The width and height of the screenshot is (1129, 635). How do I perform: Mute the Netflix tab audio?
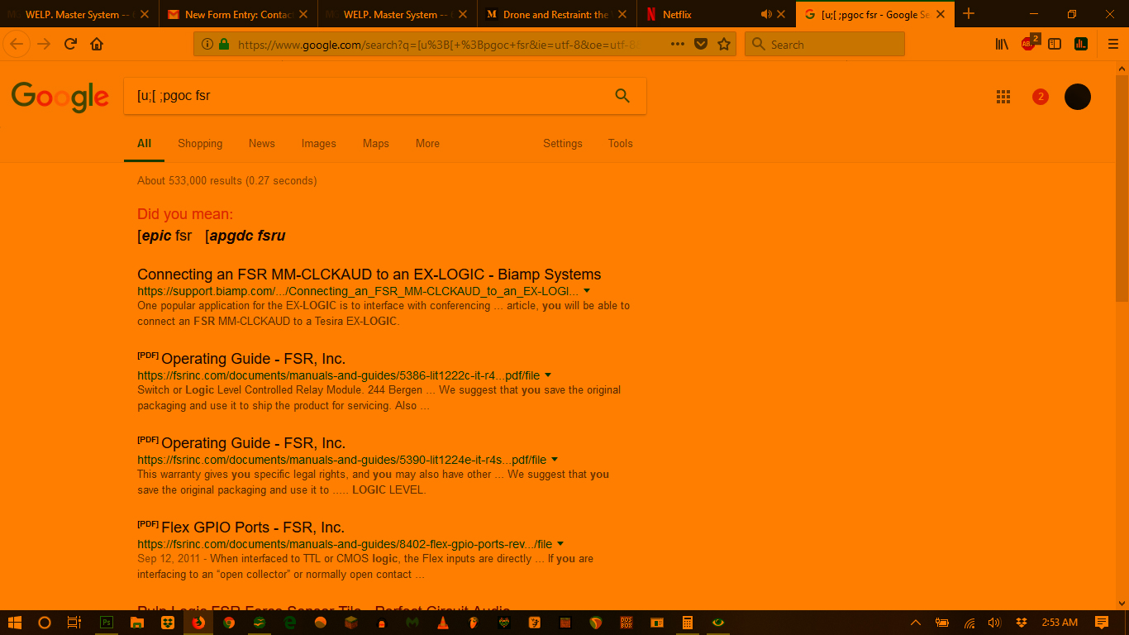click(x=766, y=15)
